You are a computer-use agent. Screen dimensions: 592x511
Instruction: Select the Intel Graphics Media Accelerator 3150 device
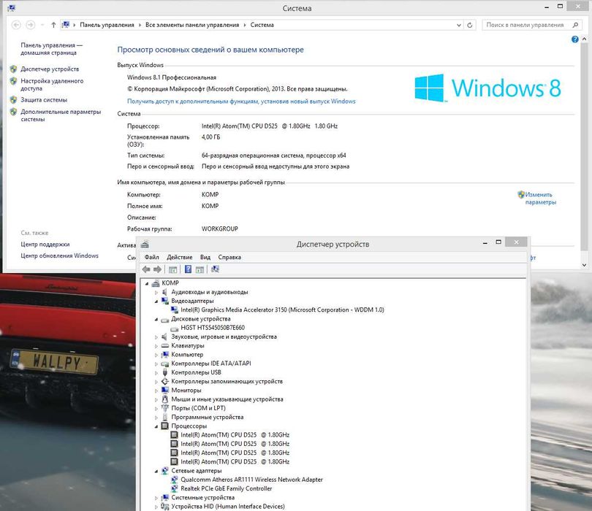[282, 310]
